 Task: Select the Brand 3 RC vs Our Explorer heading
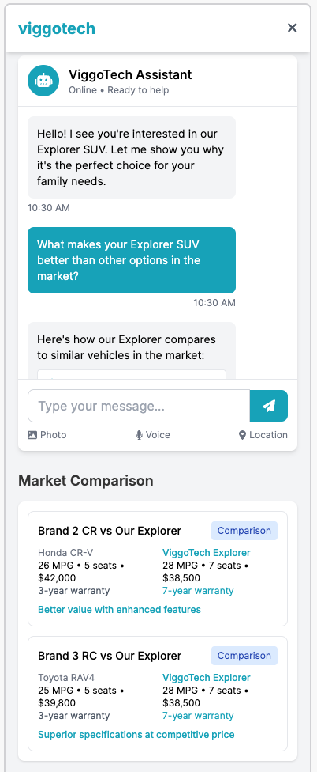coord(110,656)
